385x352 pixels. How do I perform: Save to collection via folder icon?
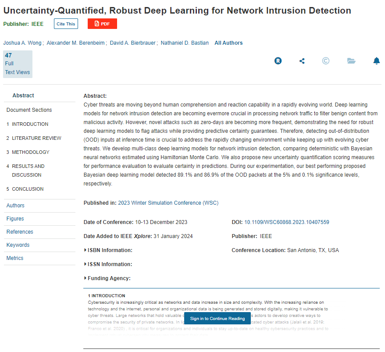351,61
